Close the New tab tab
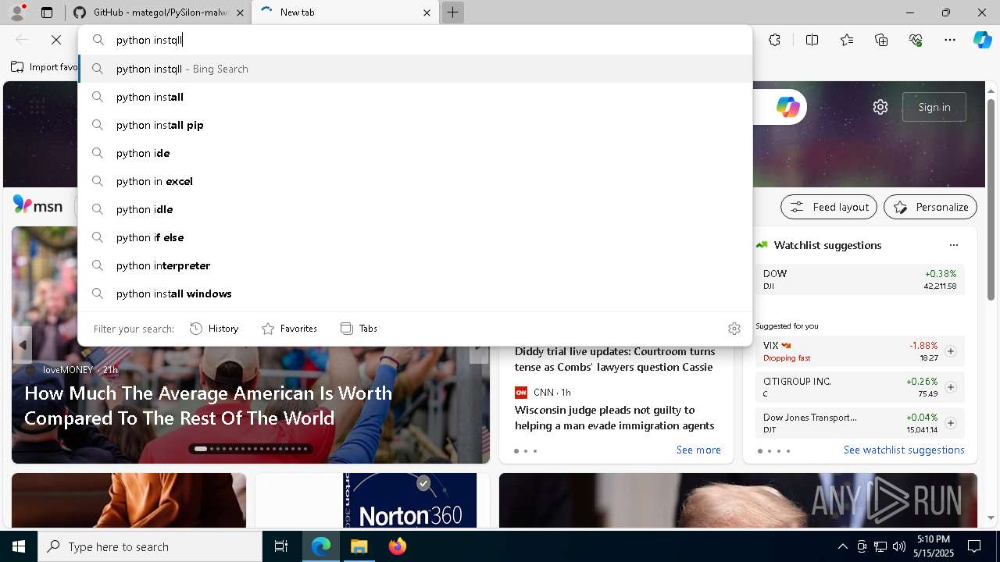This screenshot has height=562, width=1000. click(427, 12)
